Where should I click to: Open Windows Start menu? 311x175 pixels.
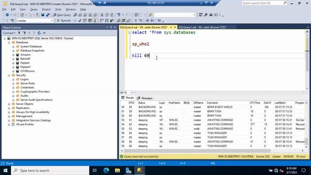[5, 171]
